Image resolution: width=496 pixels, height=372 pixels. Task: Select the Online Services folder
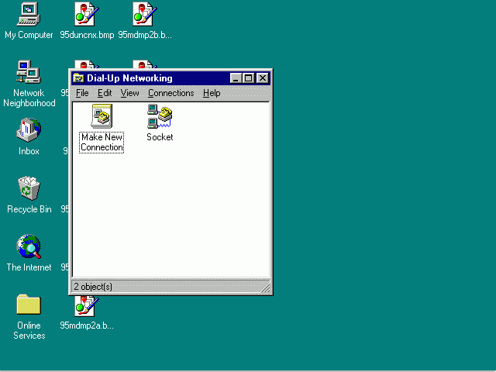click(x=29, y=305)
